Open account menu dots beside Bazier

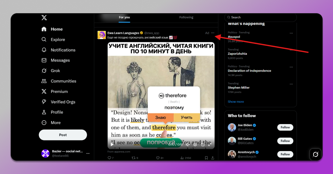pos(88,153)
